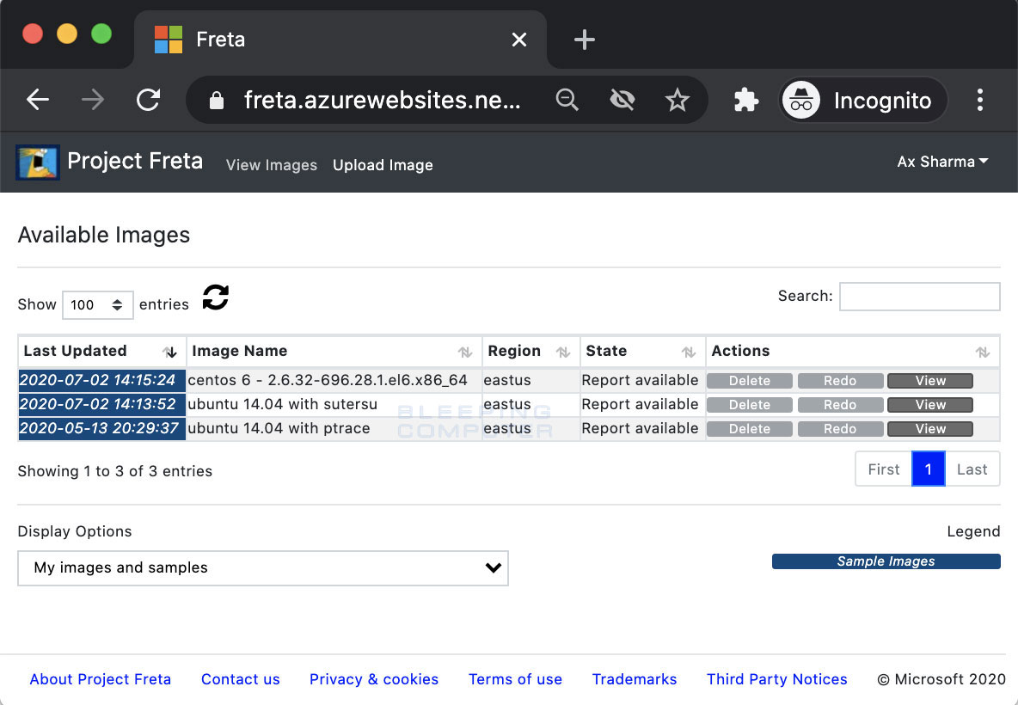
Task: Go back using browser back arrow
Action: click(38, 100)
